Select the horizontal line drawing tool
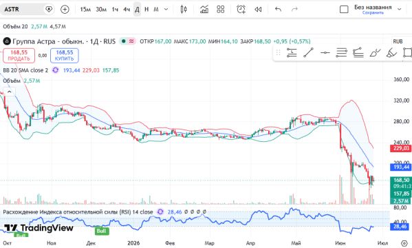Screen dimensions: 412x248 [x=325, y=52]
